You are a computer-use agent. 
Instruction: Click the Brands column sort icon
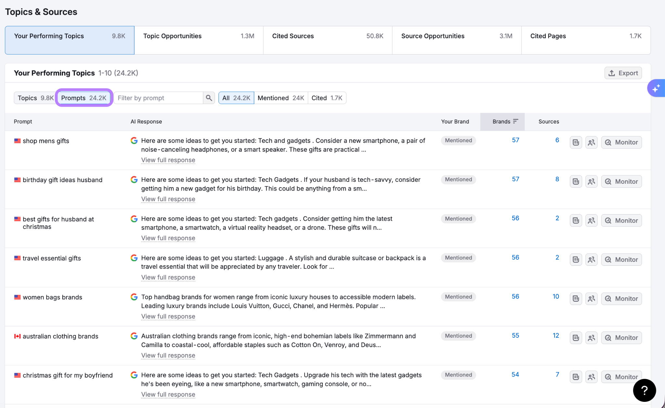click(x=516, y=121)
